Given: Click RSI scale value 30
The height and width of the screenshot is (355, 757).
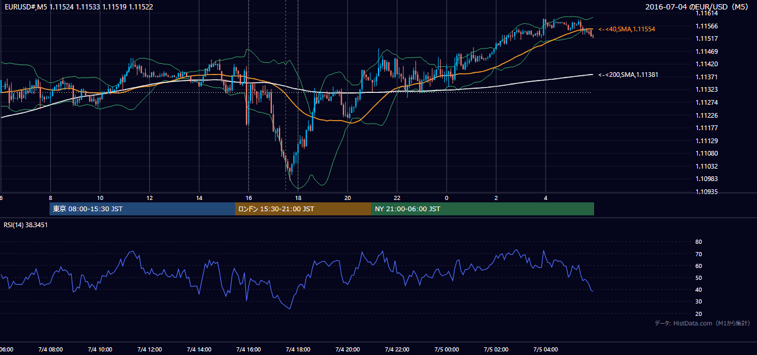Looking at the screenshot, I should point(699,302).
